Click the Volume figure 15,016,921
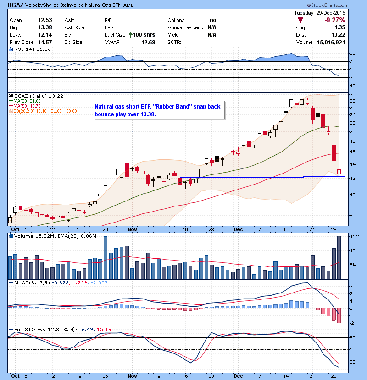The height and width of the screenshot is (380, 367). (x=331, y=43)
